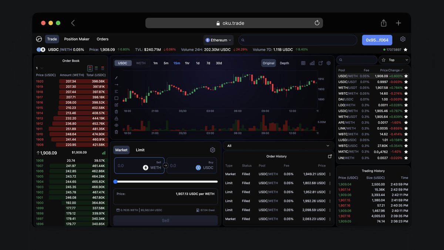Pop out the chart in new window

click(x=320, y=63)
